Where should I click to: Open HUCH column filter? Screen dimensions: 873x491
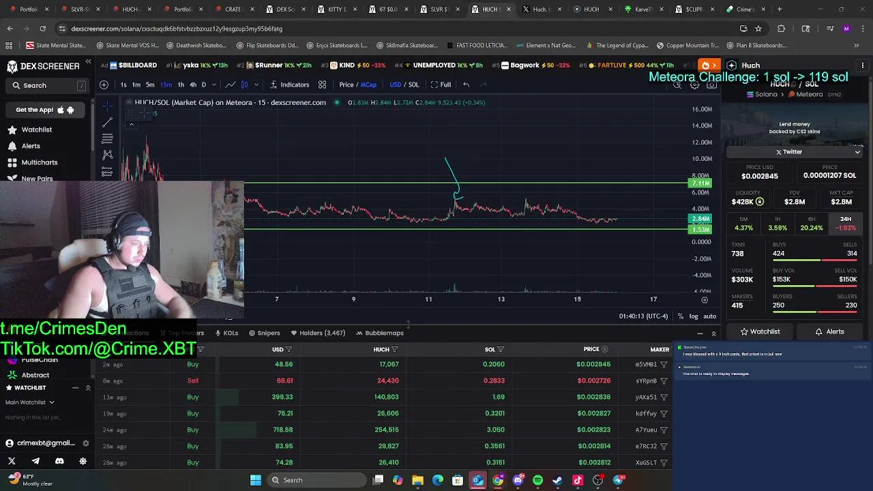click(x=394, y=349)
